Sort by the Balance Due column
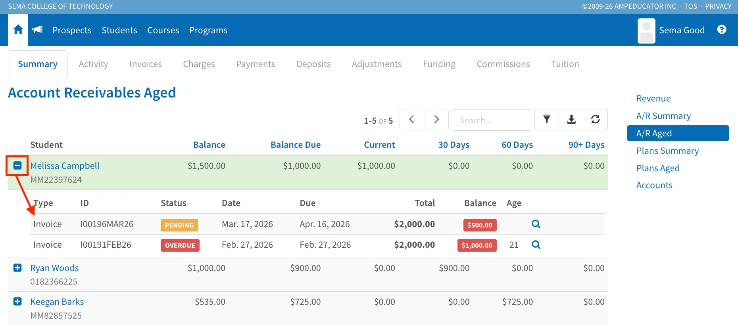 pos(296,145)
